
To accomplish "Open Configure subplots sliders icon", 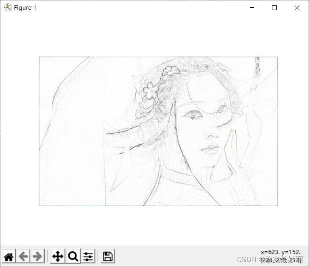I will point(88,256).
